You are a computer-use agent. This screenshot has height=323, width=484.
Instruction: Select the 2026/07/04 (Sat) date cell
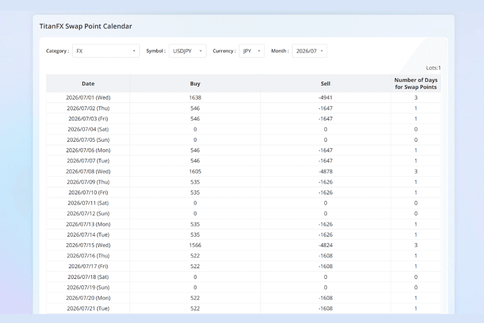(88, 129)
